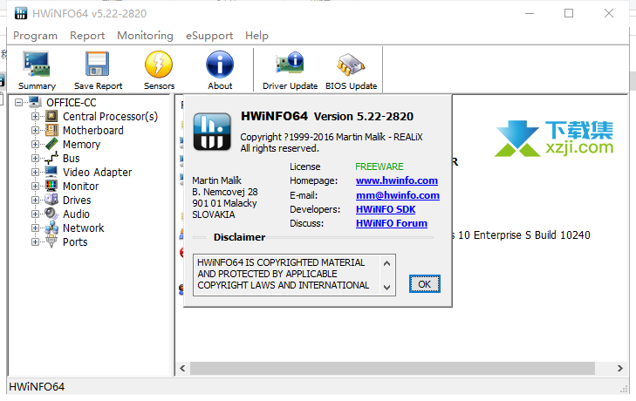Click the Central Processor(s) chip icon

point(51,116)
